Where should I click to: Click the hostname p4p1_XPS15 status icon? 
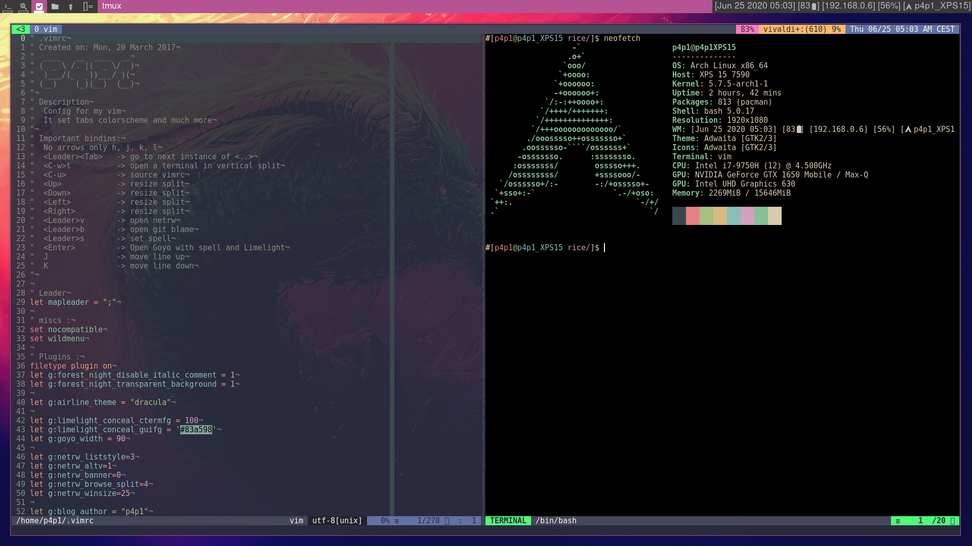click(937, 6)
